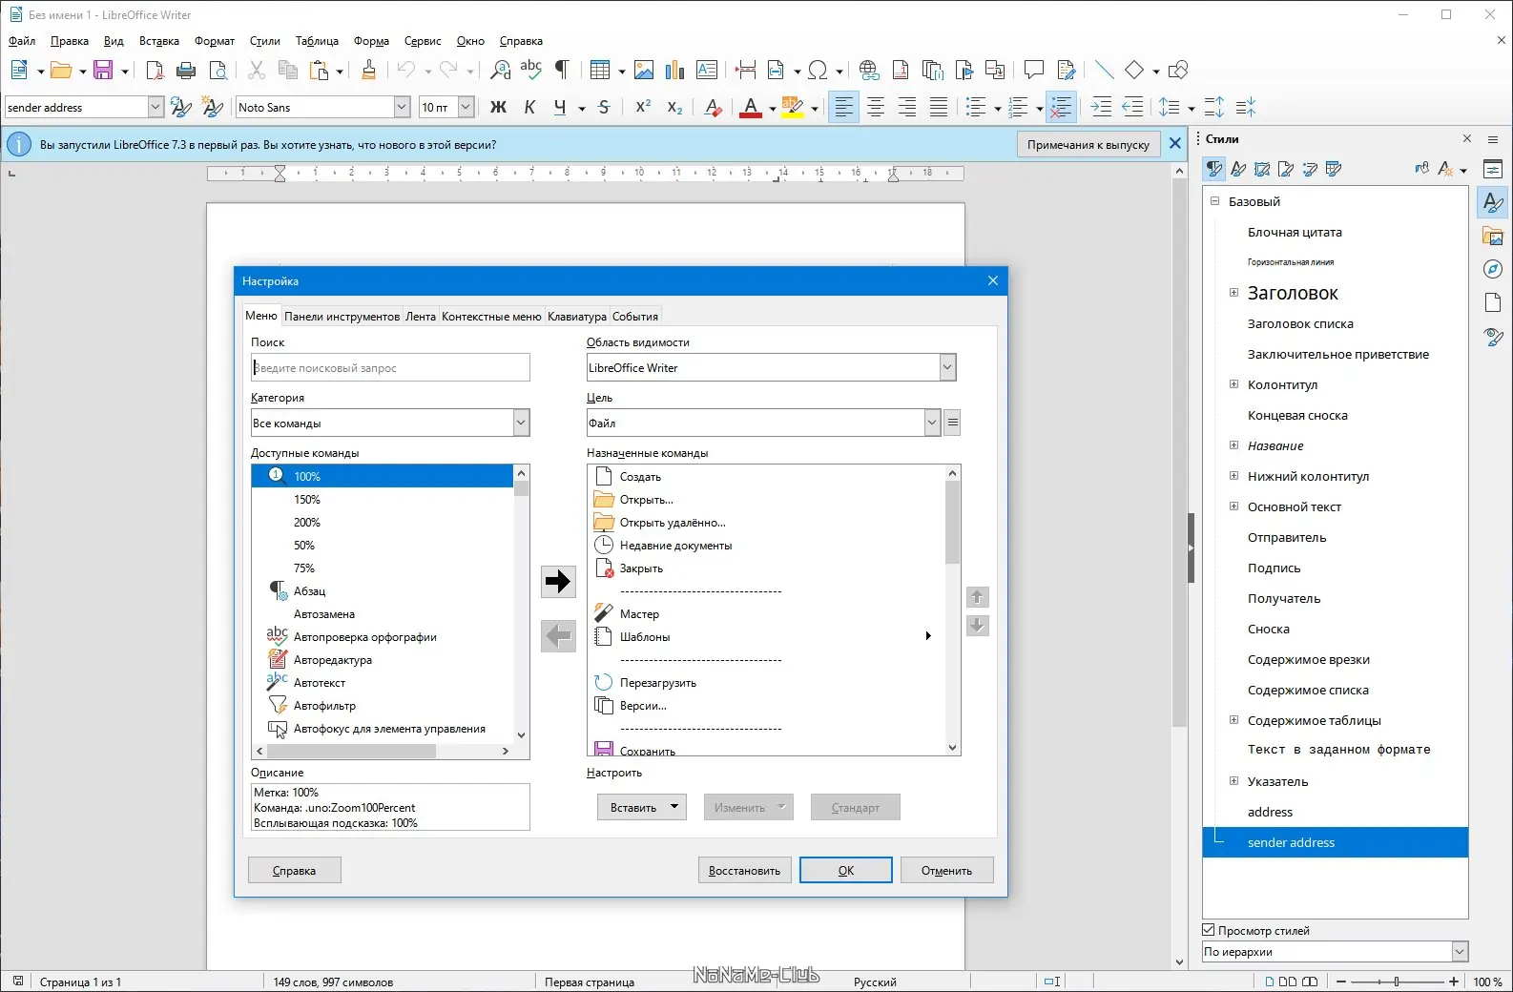Screen dimensions: 1513x992
Task: Open the Navigator icon in sidebar
Action: pos(1493,269)
